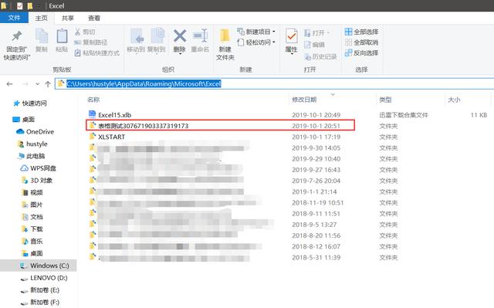Select the Excel15.xlb file

coord(115,115)
